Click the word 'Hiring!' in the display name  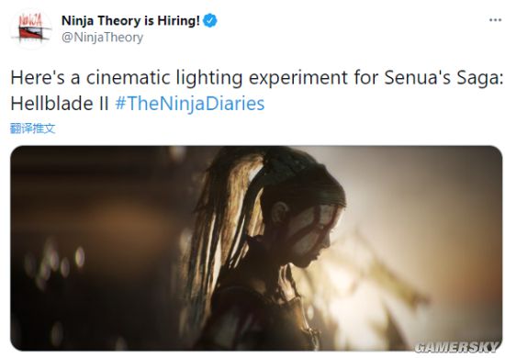[x=178, y=20]
